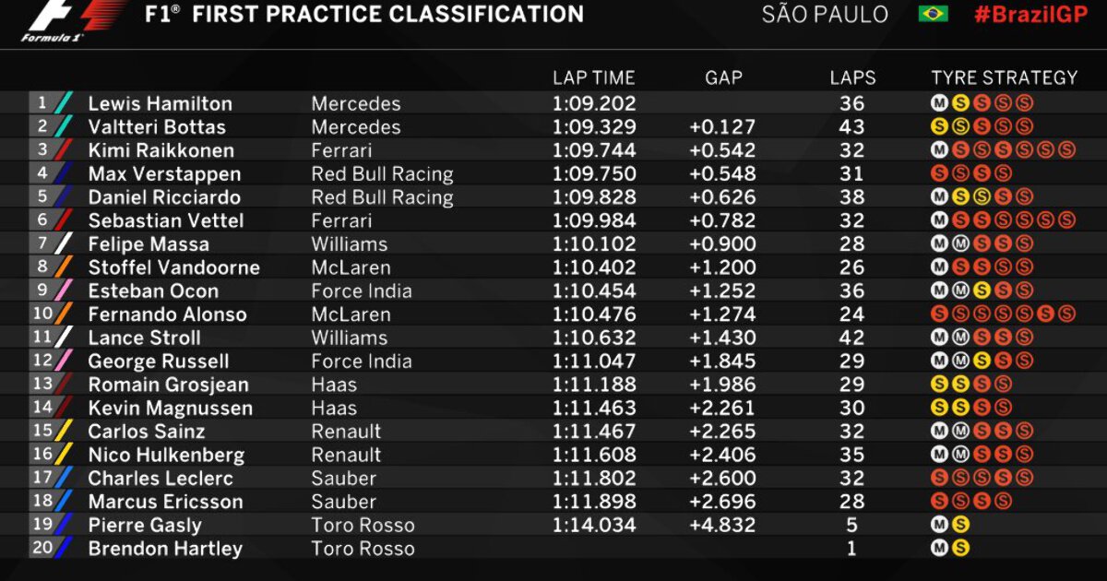Click Max Verstappen's first red supersoft tyre
1107x581 pixels.
coord(939,173)
